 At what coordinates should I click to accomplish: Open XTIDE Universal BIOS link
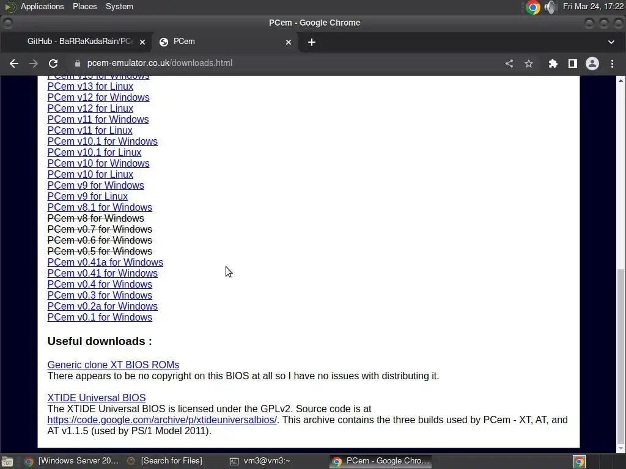[x=96, y=398]
